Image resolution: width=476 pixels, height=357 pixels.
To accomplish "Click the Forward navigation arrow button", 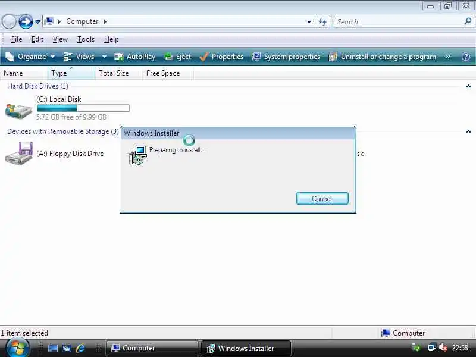I will tap(26, 21).
